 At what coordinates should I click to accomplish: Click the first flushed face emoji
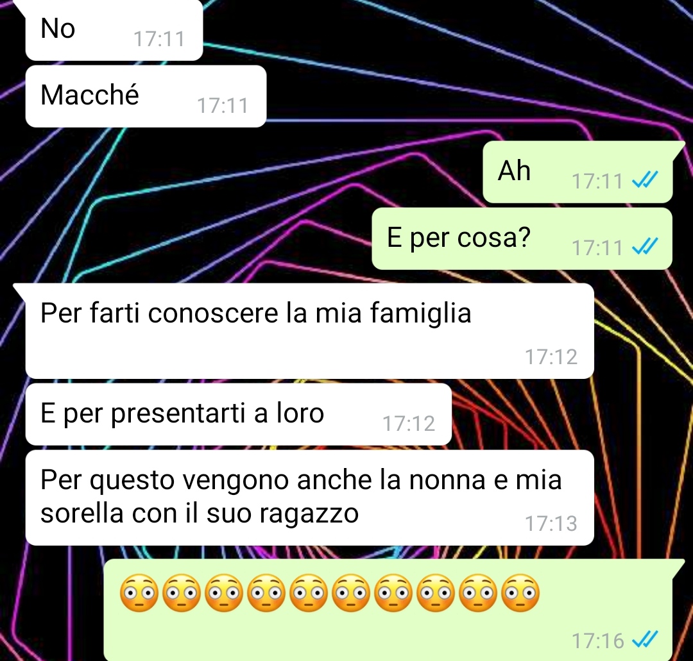click(x=139, y=593)
